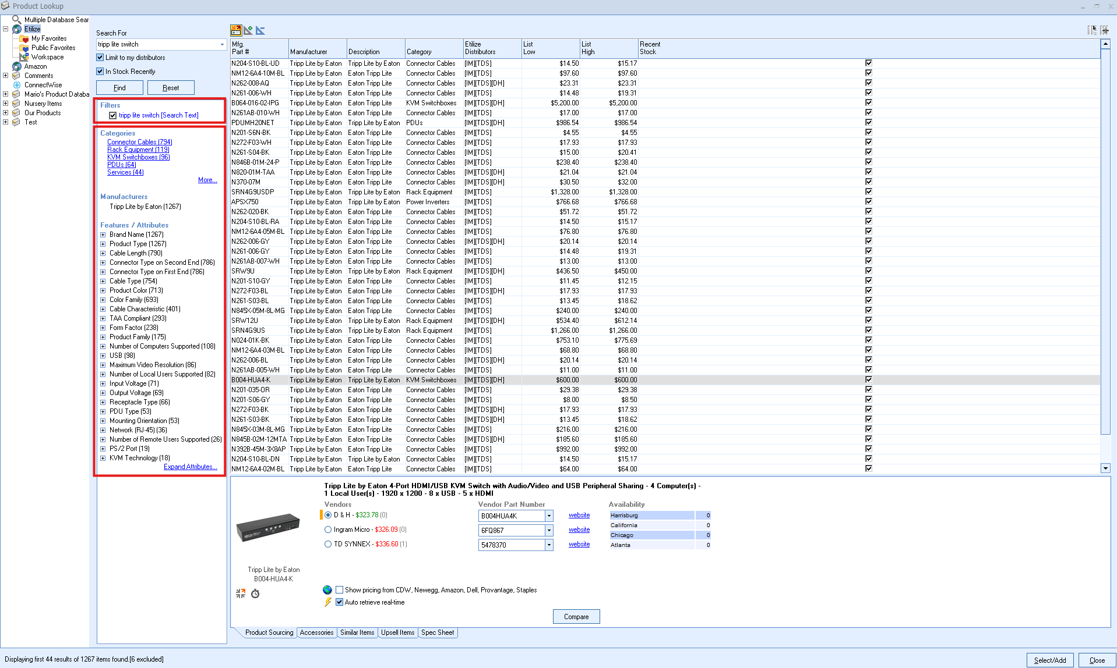Click the Nursery Items database box icon
This screenshot has width=1117, height=668.
(16, 104)
